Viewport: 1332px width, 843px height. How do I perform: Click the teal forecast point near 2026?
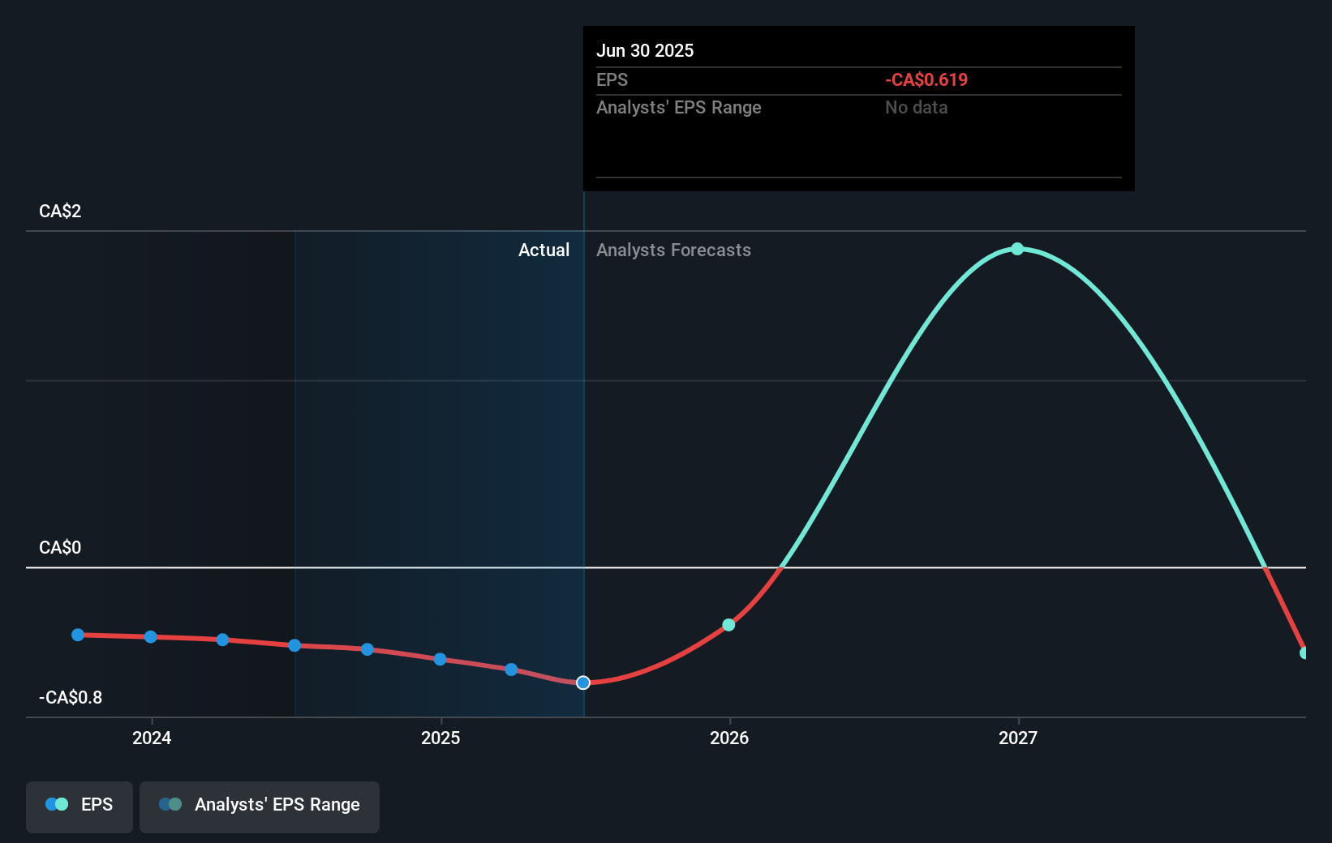click(x=728, y=624)
